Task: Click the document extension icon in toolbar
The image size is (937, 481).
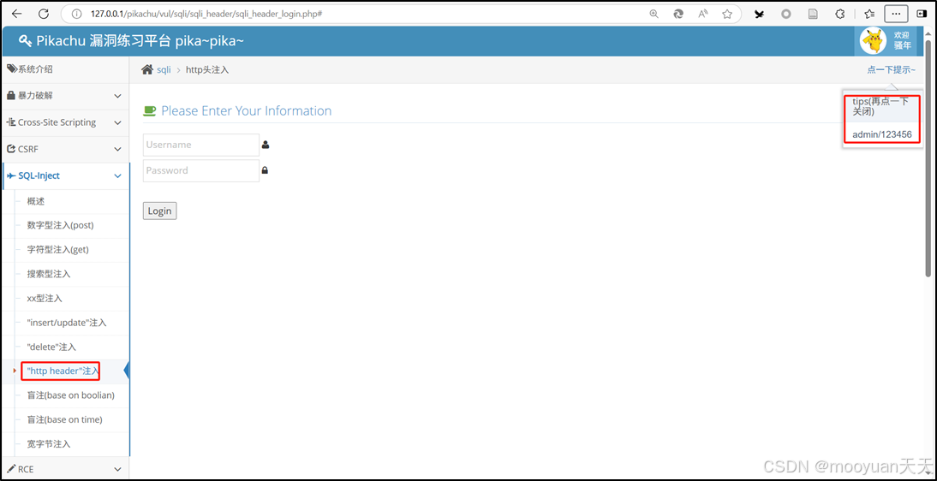Action: pos(813,14)
